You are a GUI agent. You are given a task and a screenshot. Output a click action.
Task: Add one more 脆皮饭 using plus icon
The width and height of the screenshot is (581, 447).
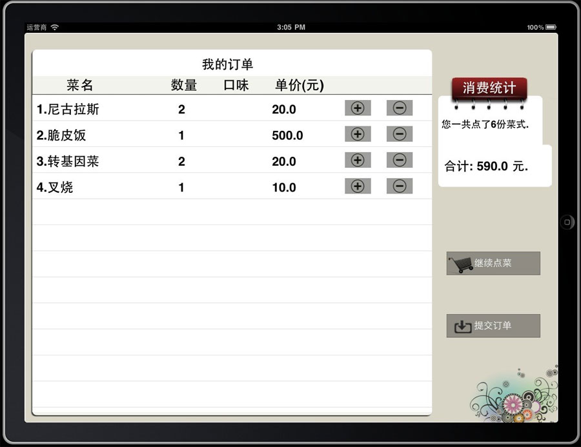click(358, 134)
